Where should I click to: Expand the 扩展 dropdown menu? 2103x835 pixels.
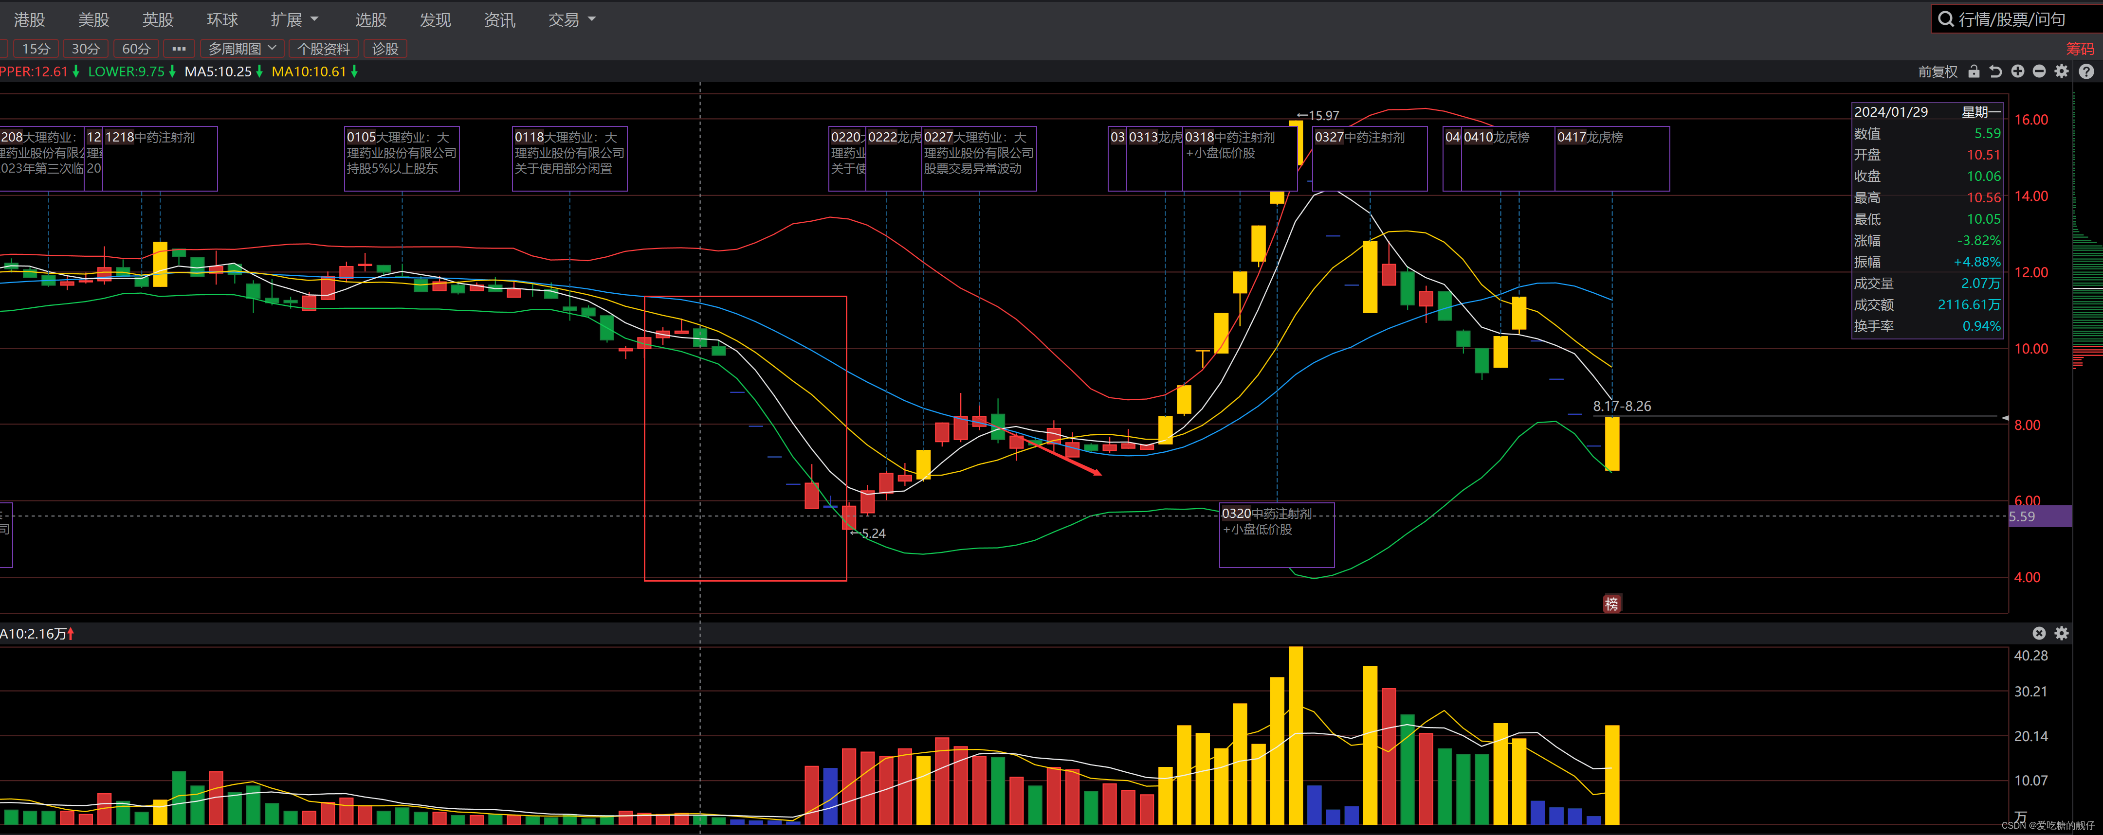tap(295, 19)
